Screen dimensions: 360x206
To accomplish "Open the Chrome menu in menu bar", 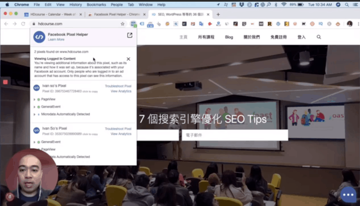I will pyautogui.click(x=21, y=5).
